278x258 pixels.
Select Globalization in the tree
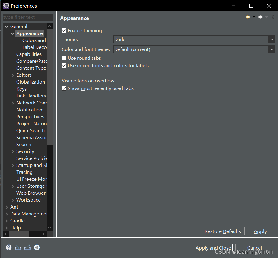pyautogui.click(x=31, y=82)
